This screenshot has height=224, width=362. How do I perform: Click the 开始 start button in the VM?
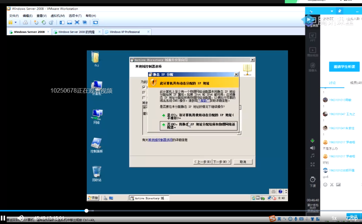93,198
